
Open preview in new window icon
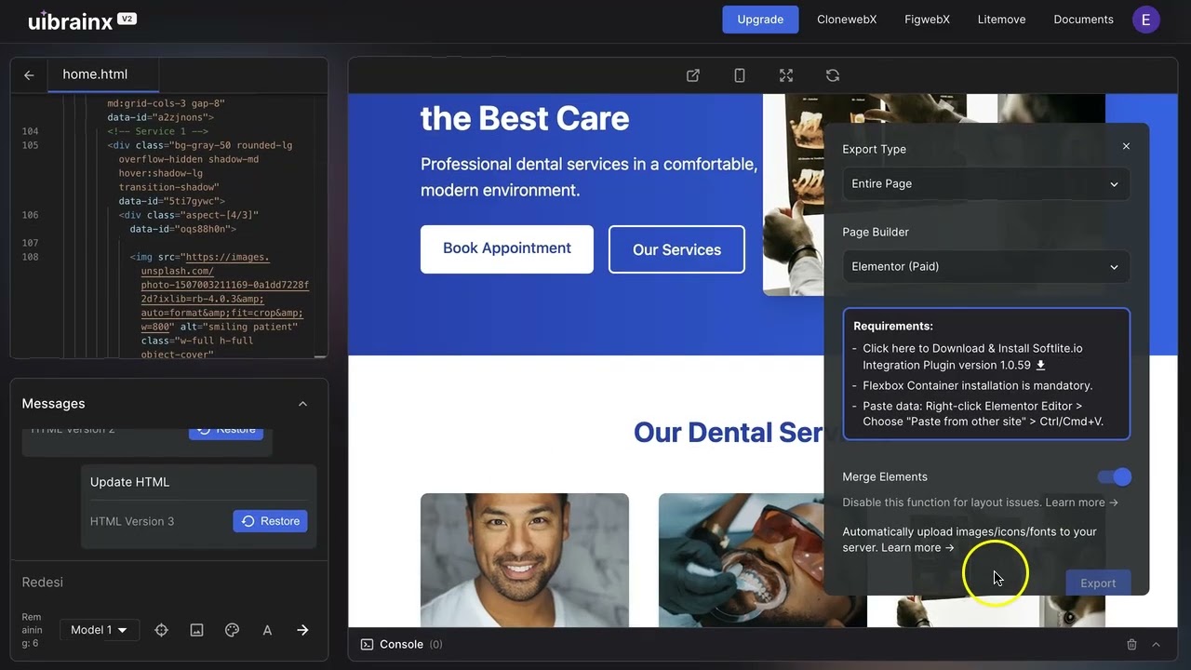coord(693,75)
